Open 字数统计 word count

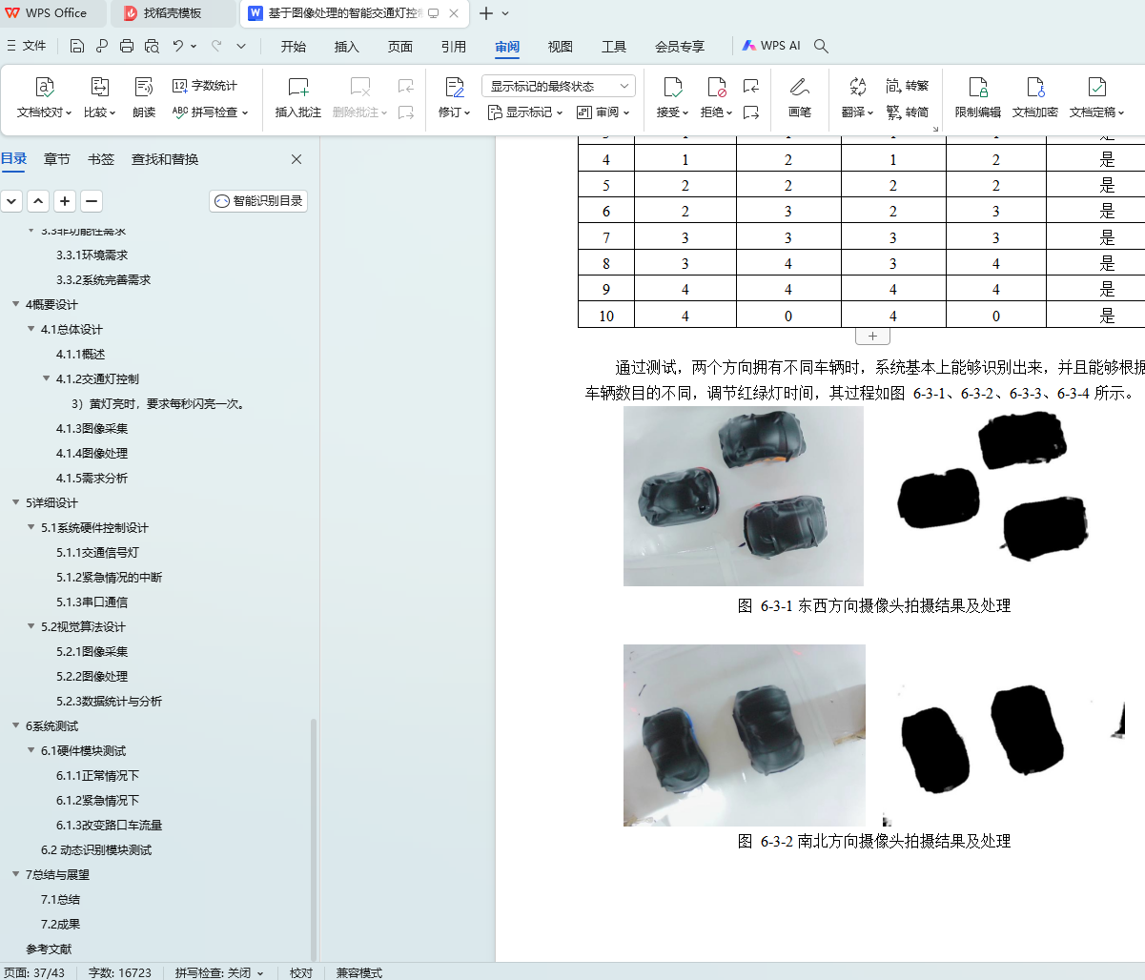pos(204,86)
